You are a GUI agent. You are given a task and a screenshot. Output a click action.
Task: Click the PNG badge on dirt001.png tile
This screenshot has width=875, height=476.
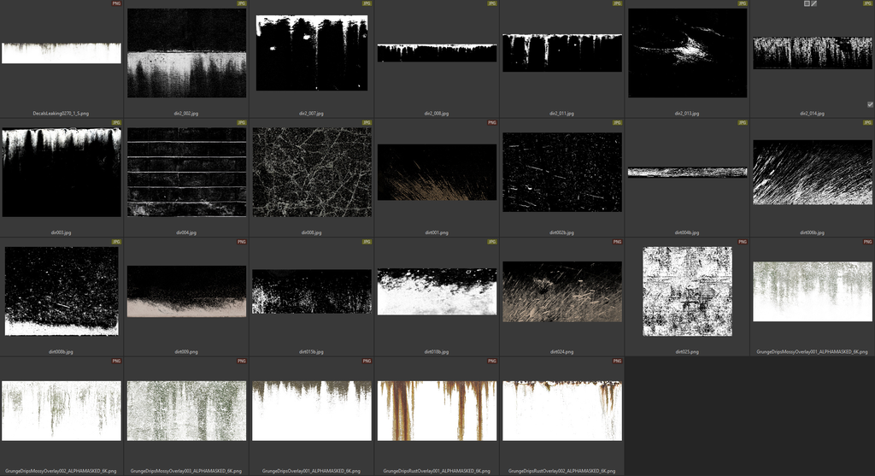click(x=492, y=122)
